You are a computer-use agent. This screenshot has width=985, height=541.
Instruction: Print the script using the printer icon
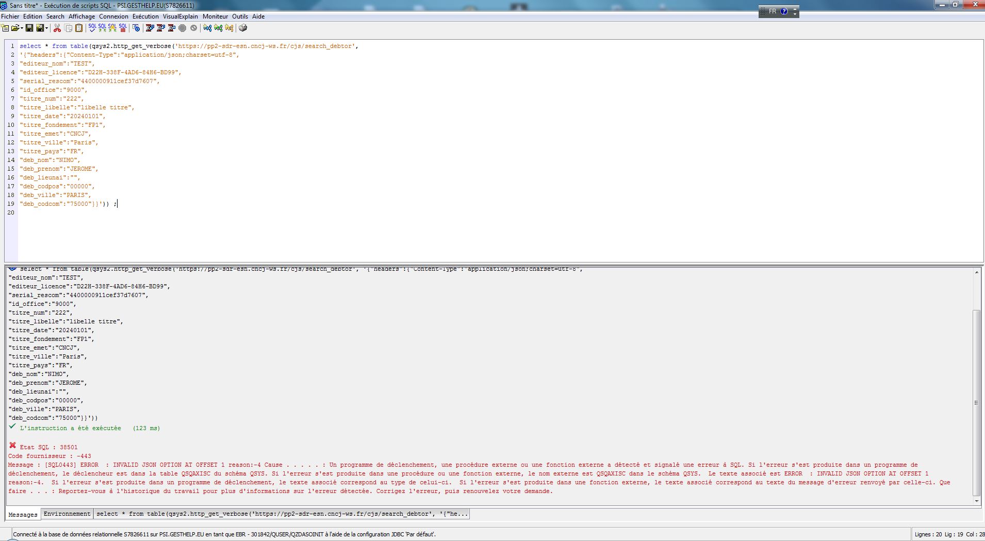point(243,28)
